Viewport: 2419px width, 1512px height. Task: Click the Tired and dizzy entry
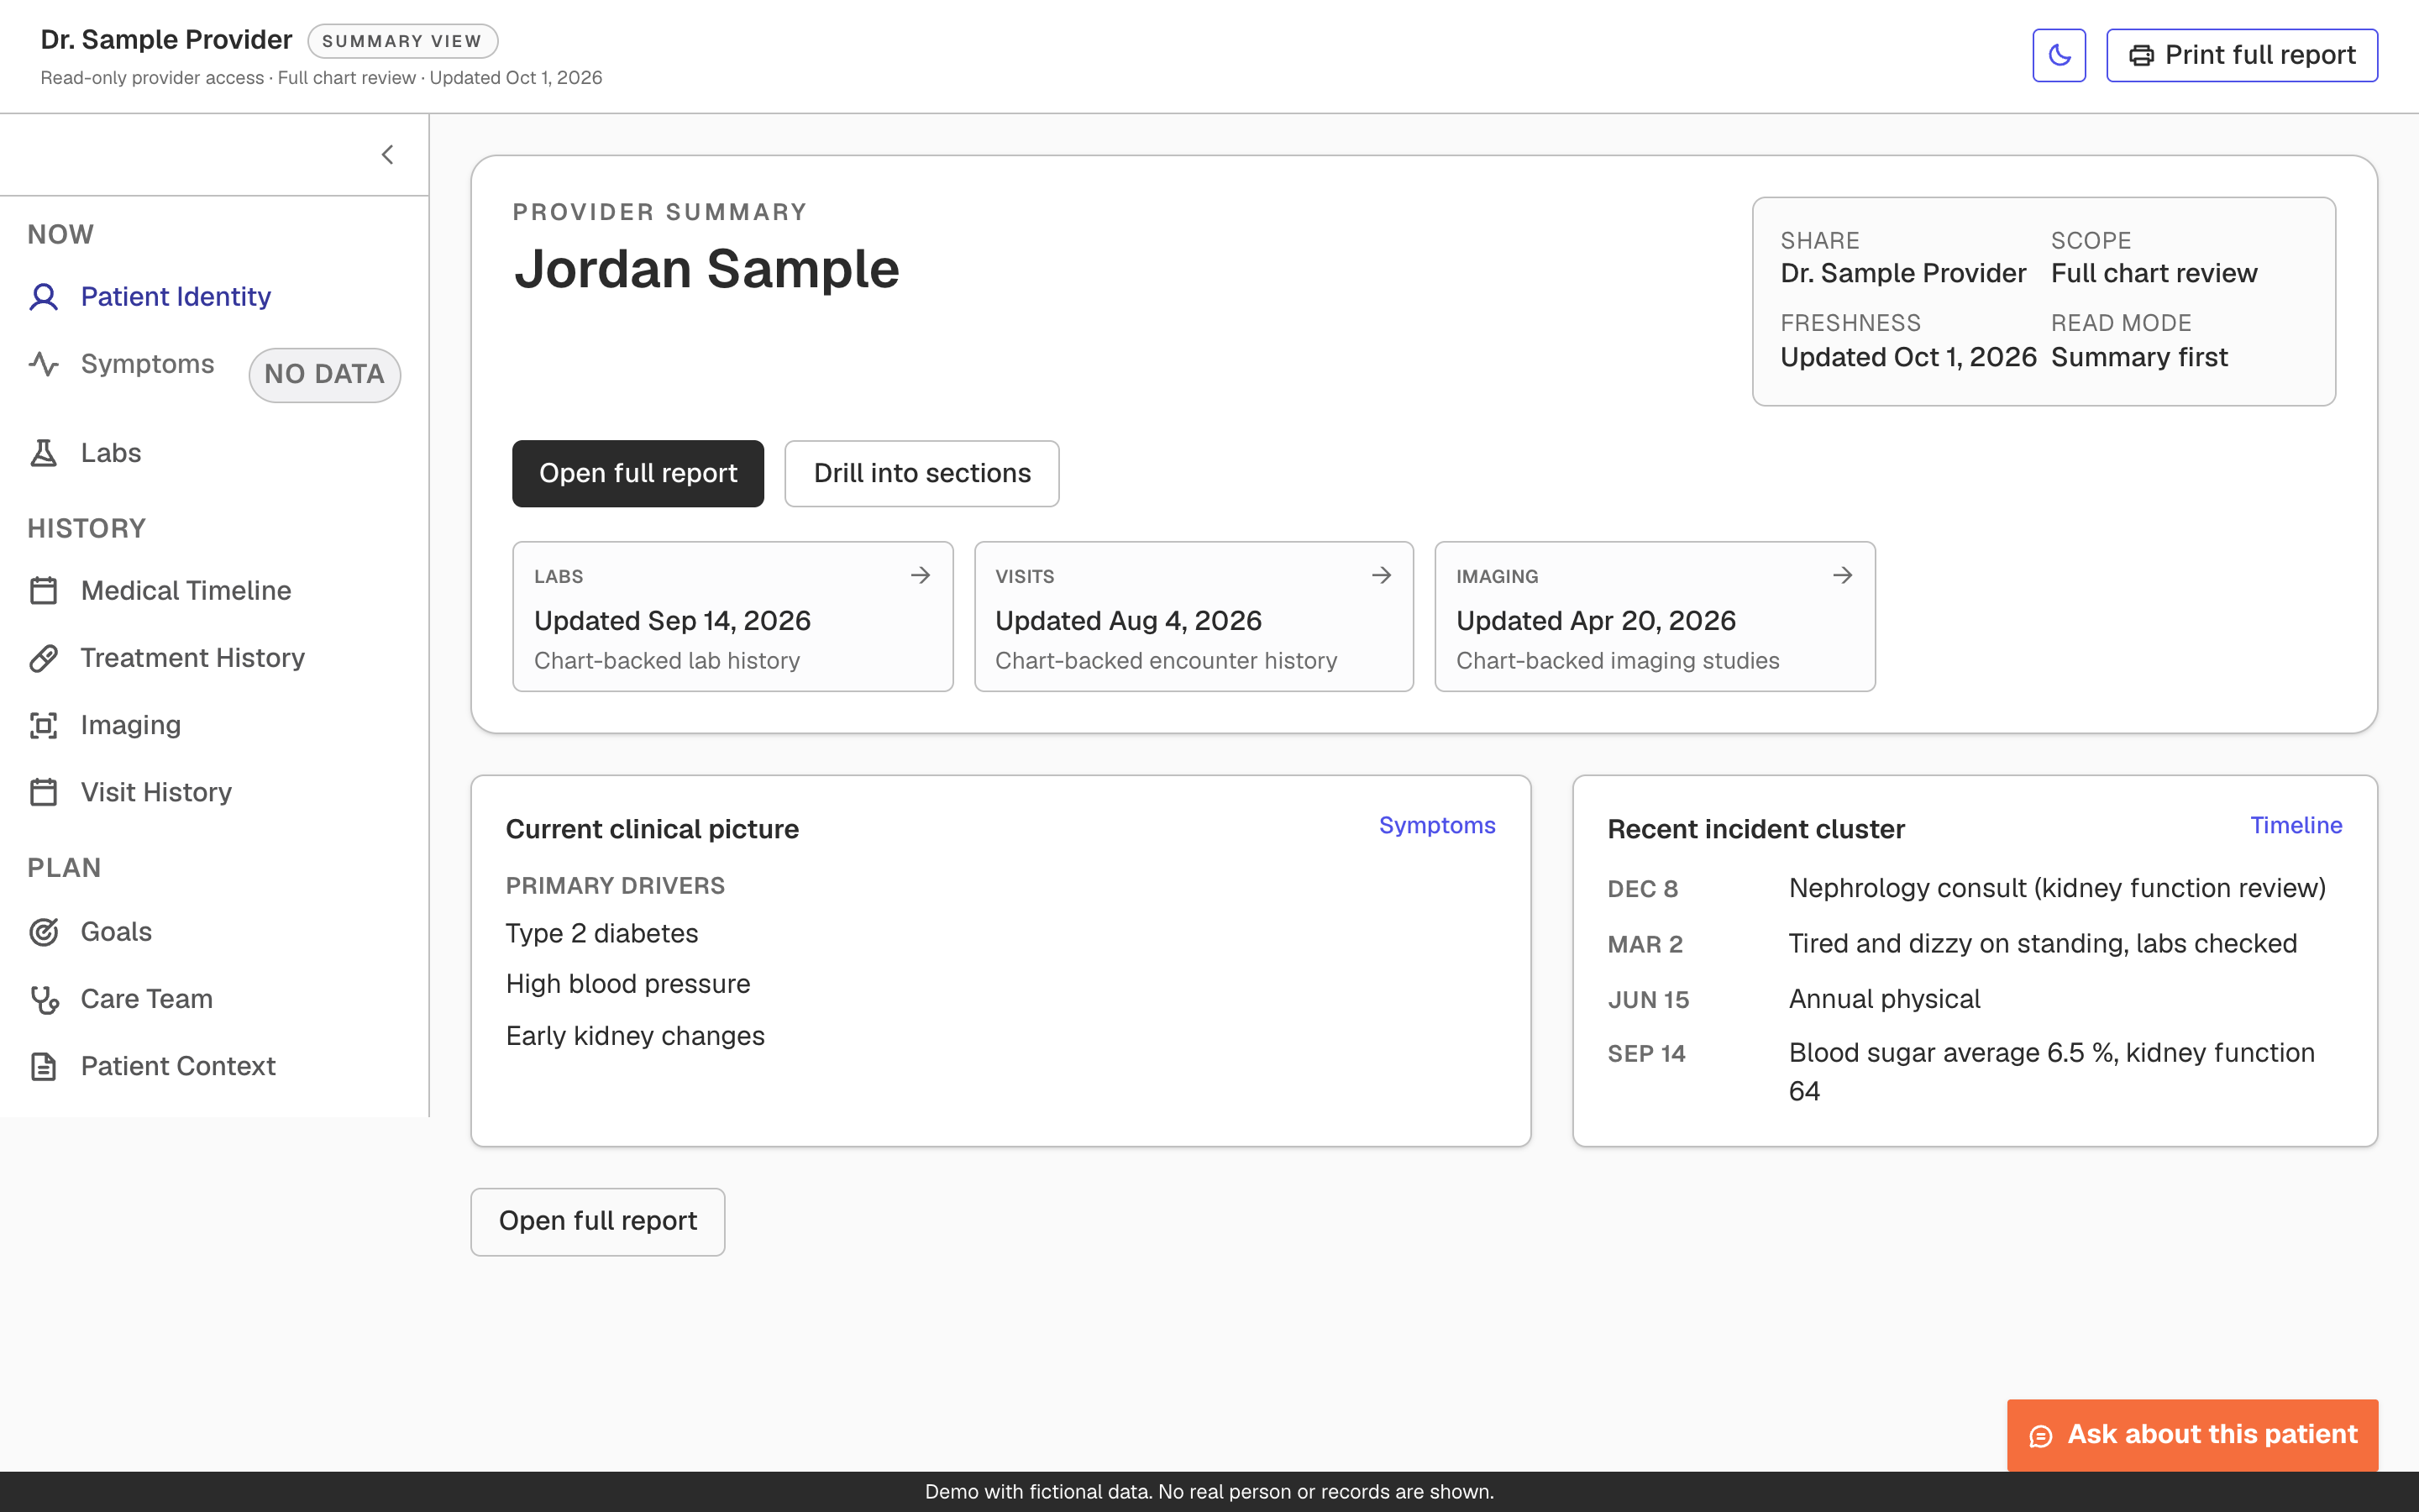2042,943
